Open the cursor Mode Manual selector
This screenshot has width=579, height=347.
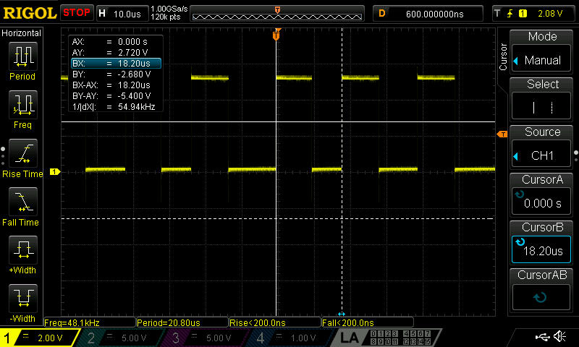[x=541, y=51]
